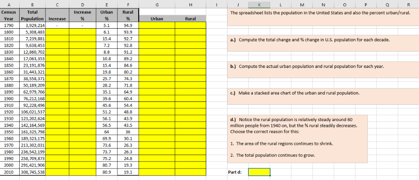Image resolution: width=419 pixels, height=180 pixels.
Task: Select urban percent 64 for 1950
Action: (x=107, y=132)
